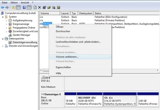Image resolution: width=160 pixels, height=110 pixels.
Task: Click the volume list scrollbar left arrow
Action: [x=41, y=70]
